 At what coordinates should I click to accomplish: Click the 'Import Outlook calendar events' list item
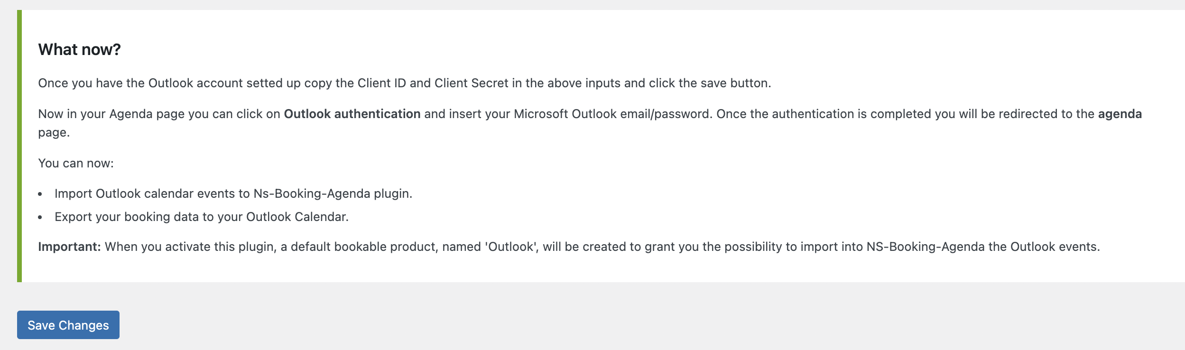233,193
